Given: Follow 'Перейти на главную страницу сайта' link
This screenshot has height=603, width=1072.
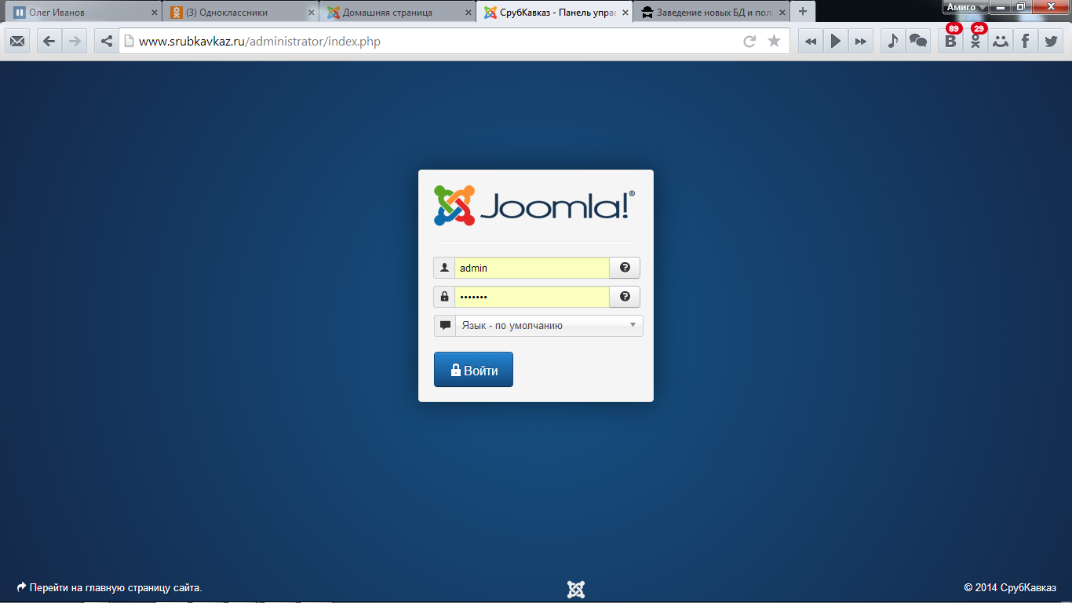Looking at the screenshot, I should pyautogui.click(x=110, y=587).
